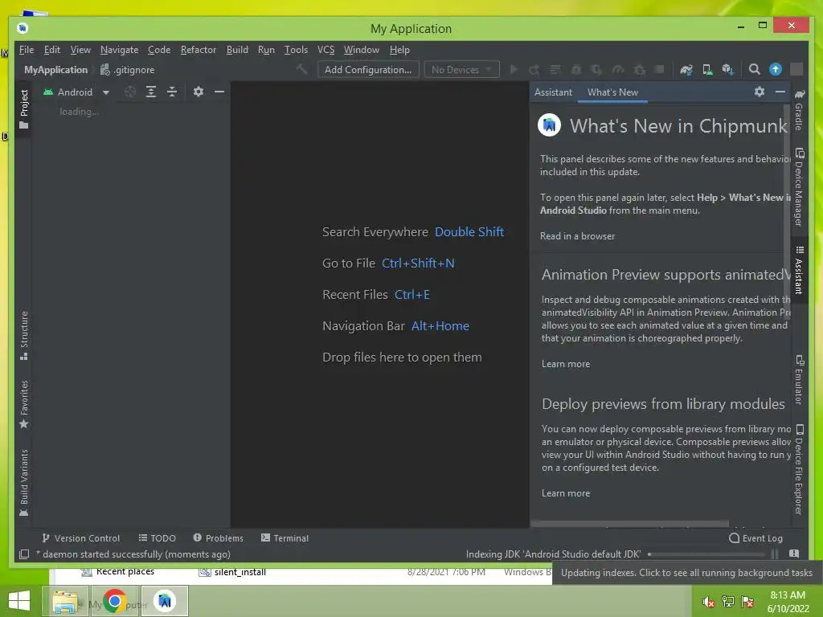This screenshot has height=617, width=823.
Task: Click the Indexing JDK status text
Action: click(553, 554)
